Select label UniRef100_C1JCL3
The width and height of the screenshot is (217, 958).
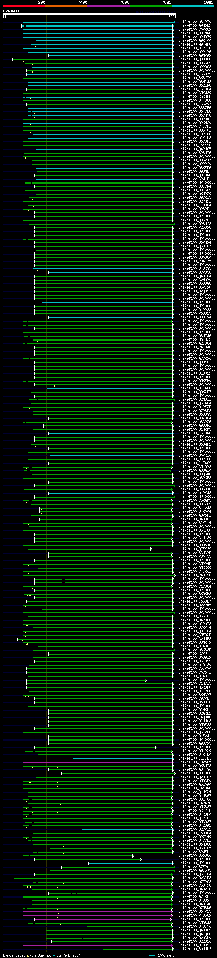[x=195, y=758]
